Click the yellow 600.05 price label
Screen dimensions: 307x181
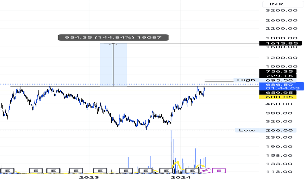coord(278,97)
